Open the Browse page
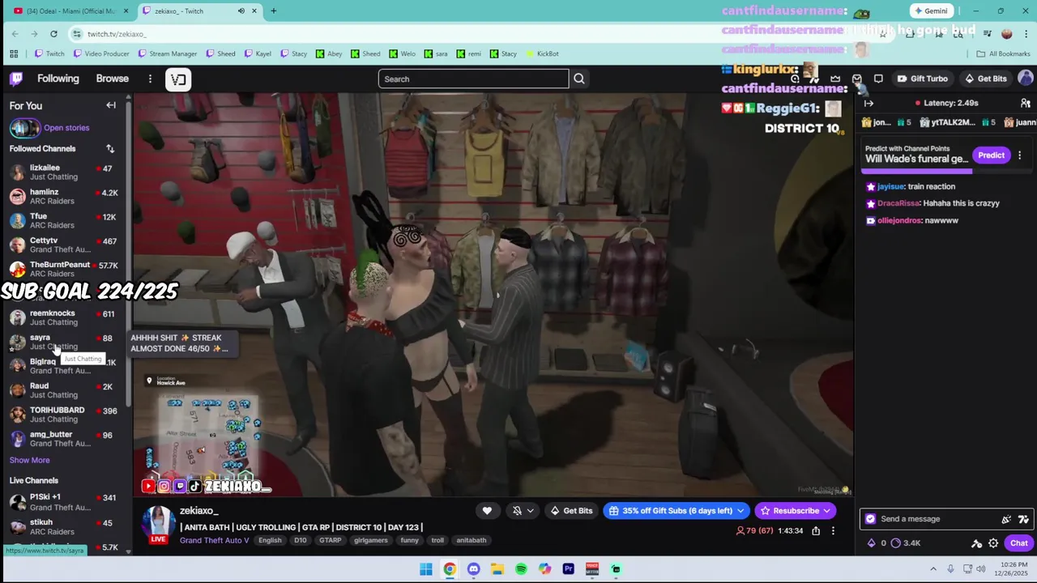This screenshot has width=1037, height=583. (113, 79)
